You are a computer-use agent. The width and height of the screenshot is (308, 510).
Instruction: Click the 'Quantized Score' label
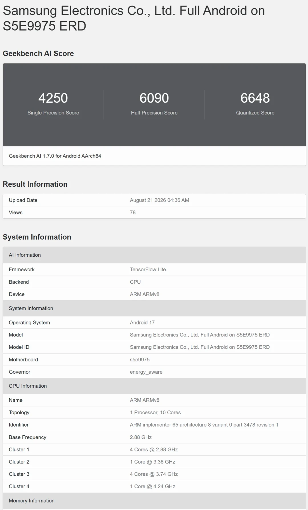click(255, 113)
